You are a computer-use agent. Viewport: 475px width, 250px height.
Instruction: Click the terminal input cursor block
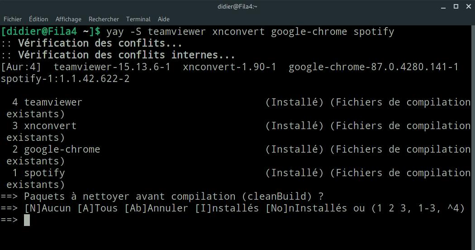pyautogui.click(x=27, y=220)
